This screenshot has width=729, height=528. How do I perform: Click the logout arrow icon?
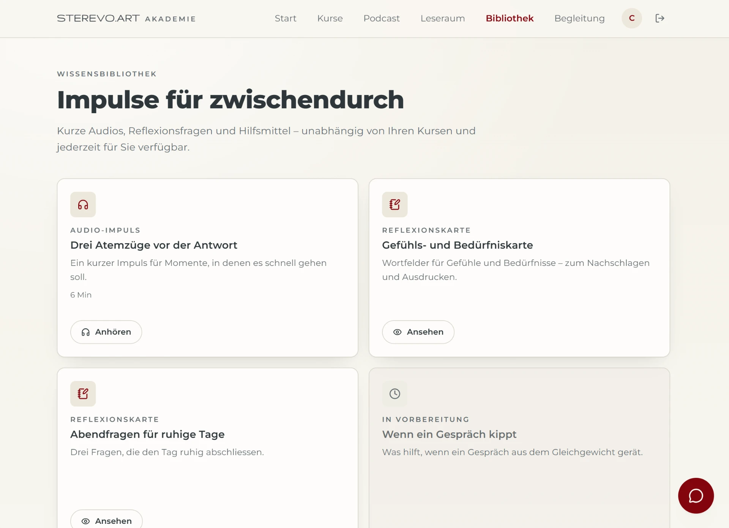[x=660, y=18]
